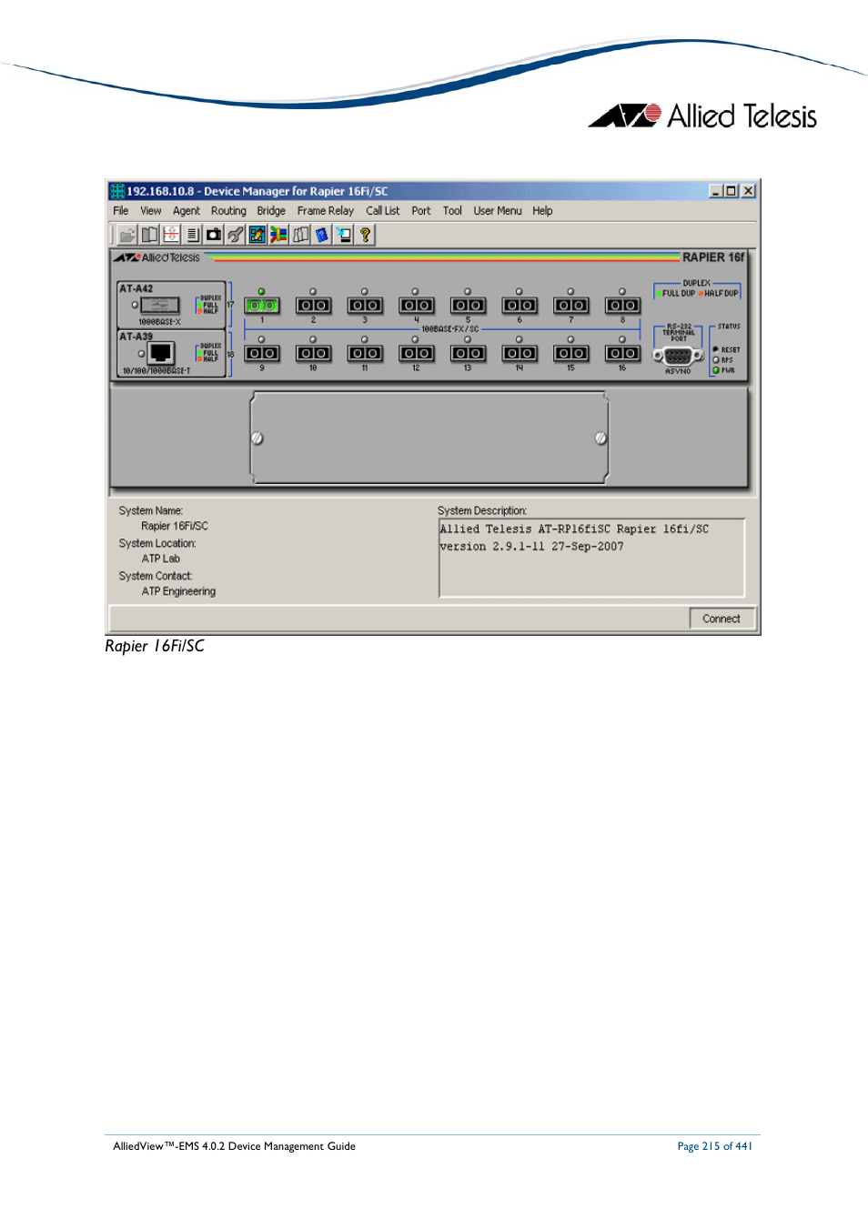
Task: Click the system location 'ATP Lab'
Action: (161, 559)
